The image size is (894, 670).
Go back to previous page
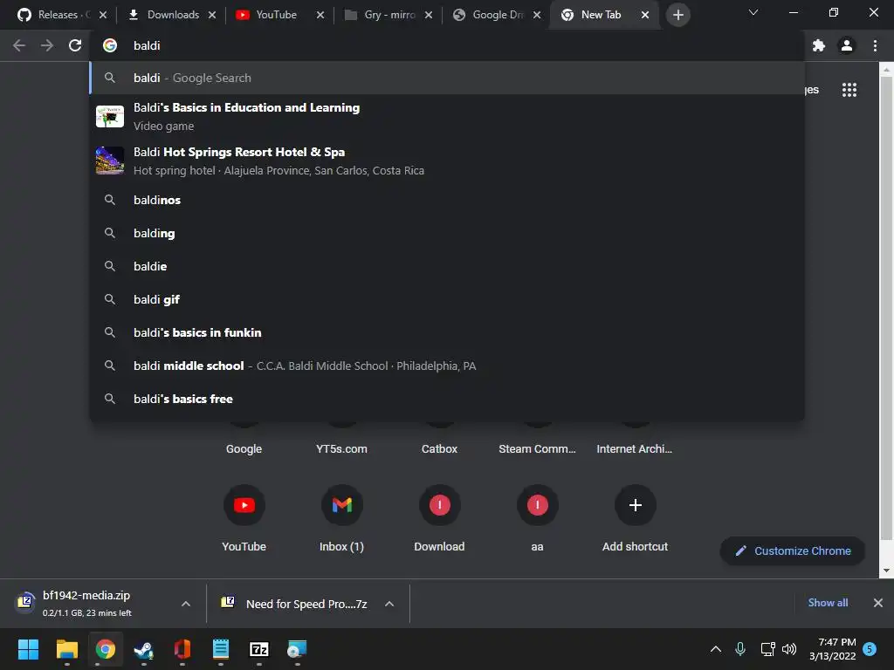coord(19,45)
